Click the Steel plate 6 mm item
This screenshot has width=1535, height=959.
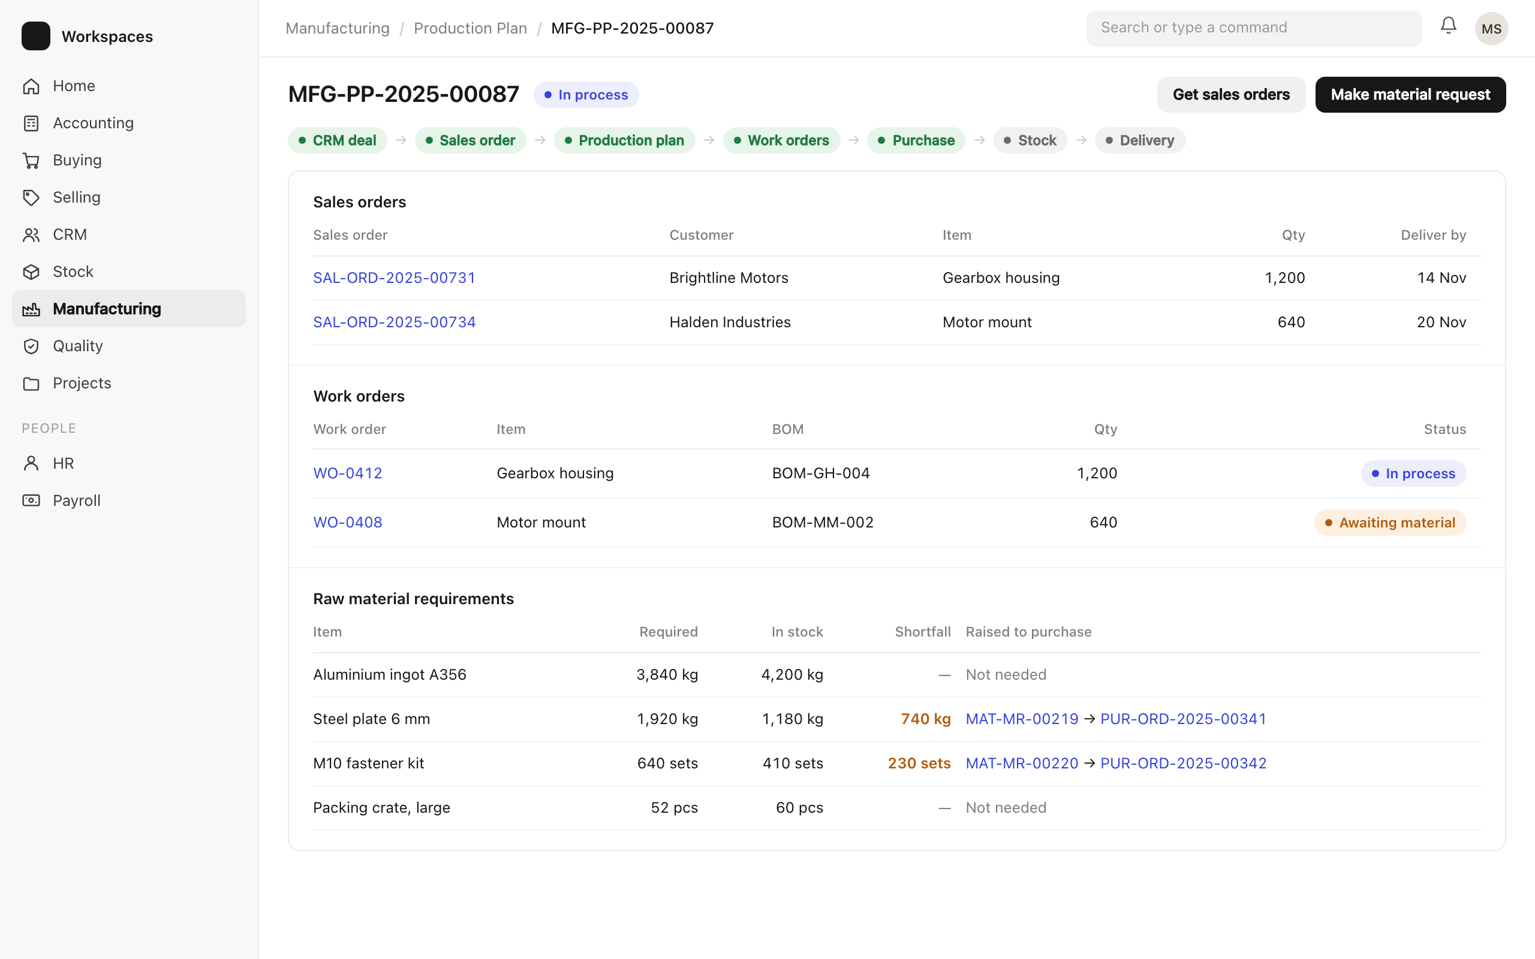[371, 719]
